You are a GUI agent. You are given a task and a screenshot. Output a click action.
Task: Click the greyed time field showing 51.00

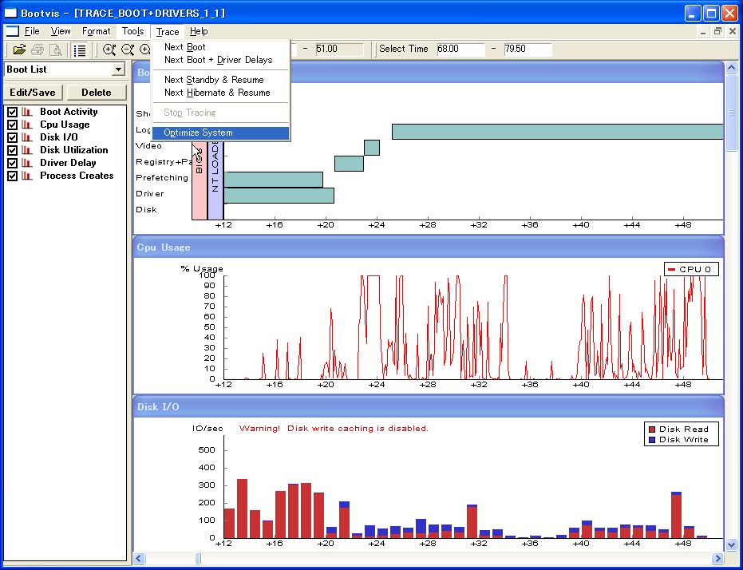click(x=339, y=49)
